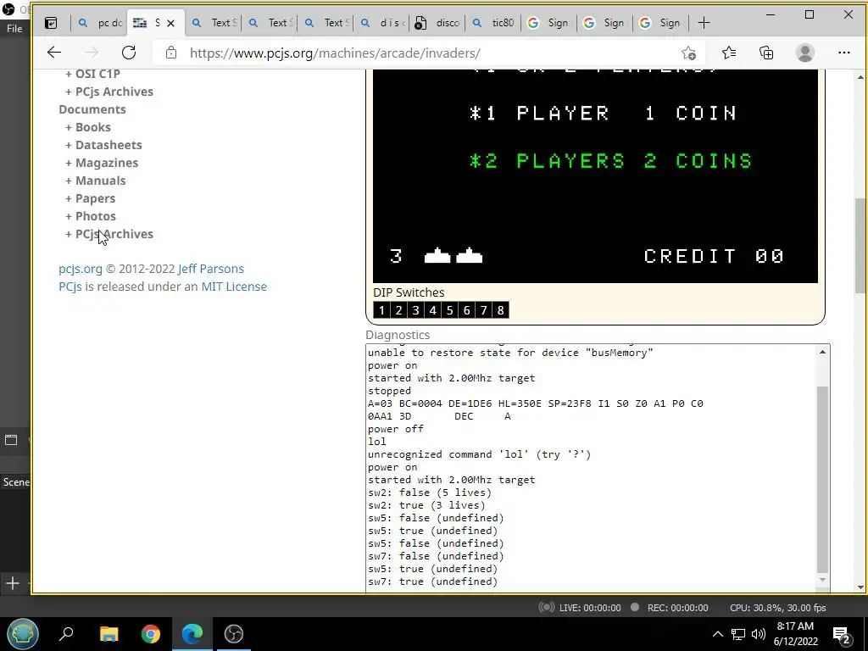
Task: Toggle DIP switch 4
Action: click(433, 310)
